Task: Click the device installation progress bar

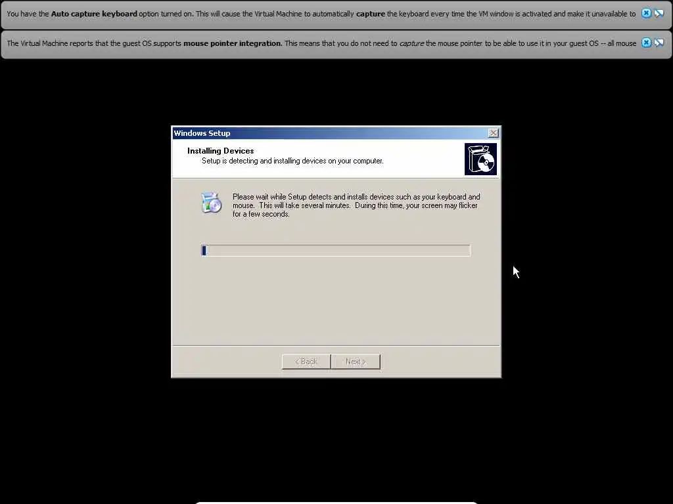Action: point(336,251)
